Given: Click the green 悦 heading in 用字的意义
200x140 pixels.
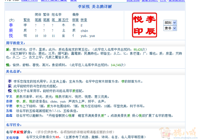Looking at the screenshot, I should point(8,65).
